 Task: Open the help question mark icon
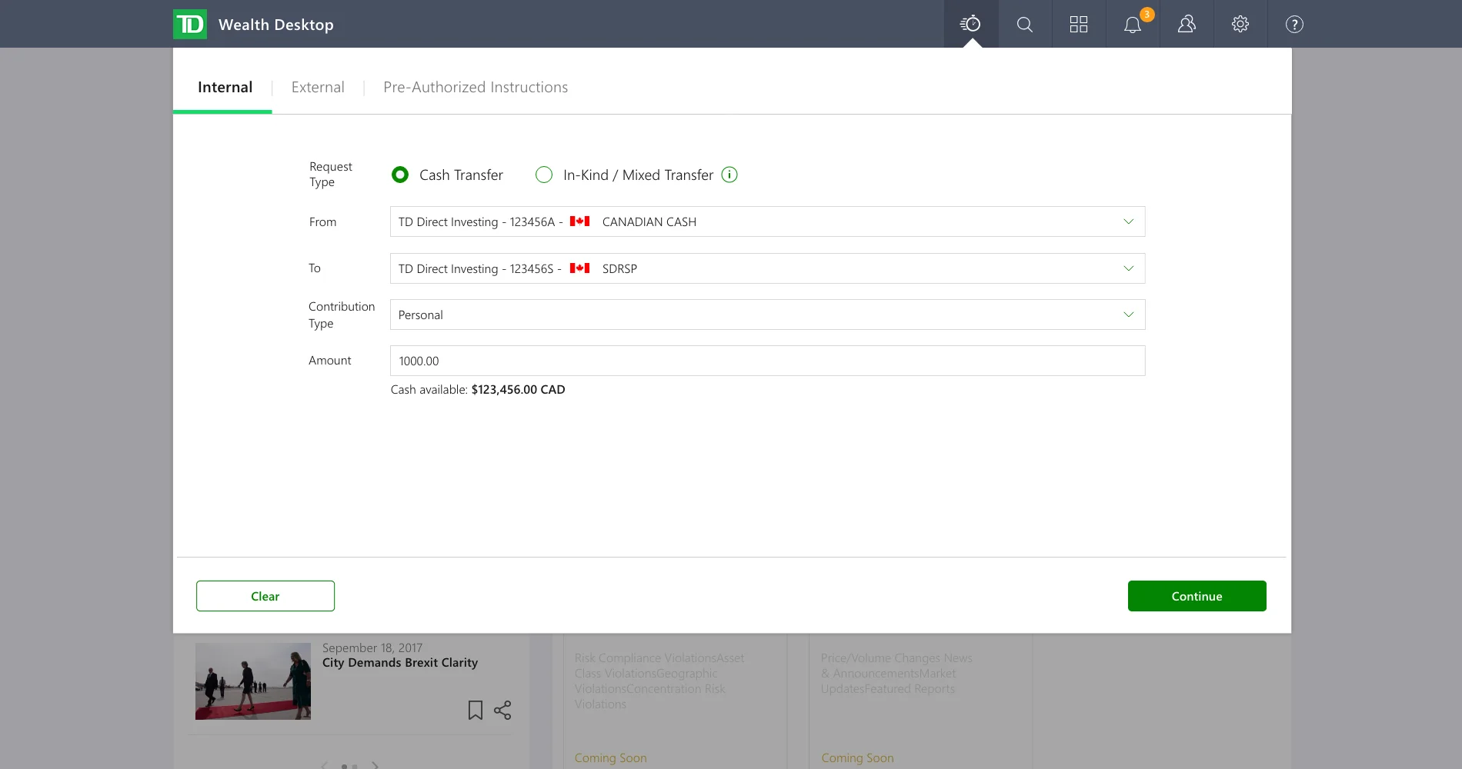pos(1294,25)
